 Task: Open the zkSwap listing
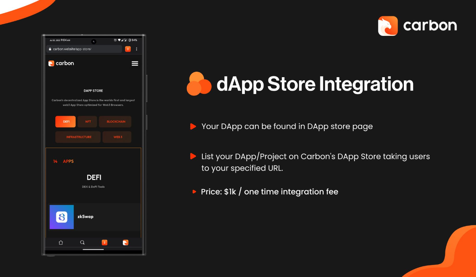(x=85, y=216)
